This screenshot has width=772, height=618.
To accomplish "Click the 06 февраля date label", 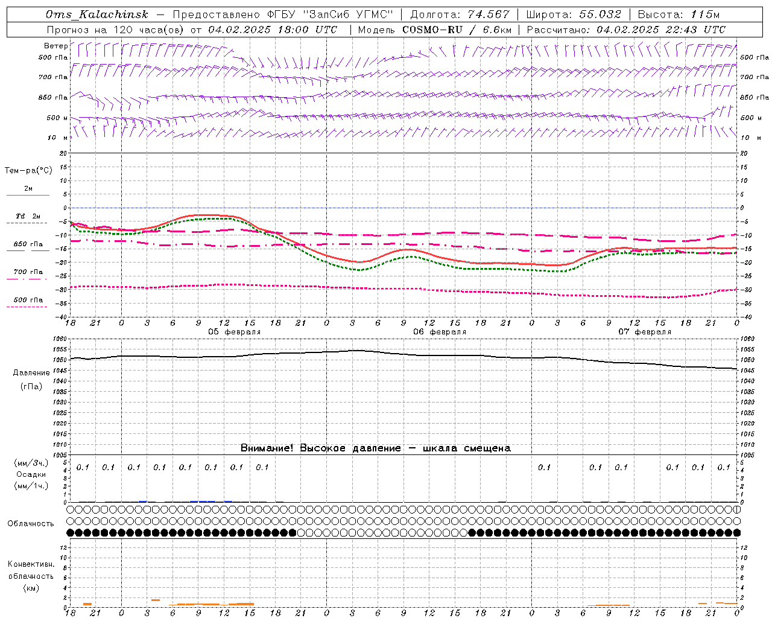I will coord(440,331).
